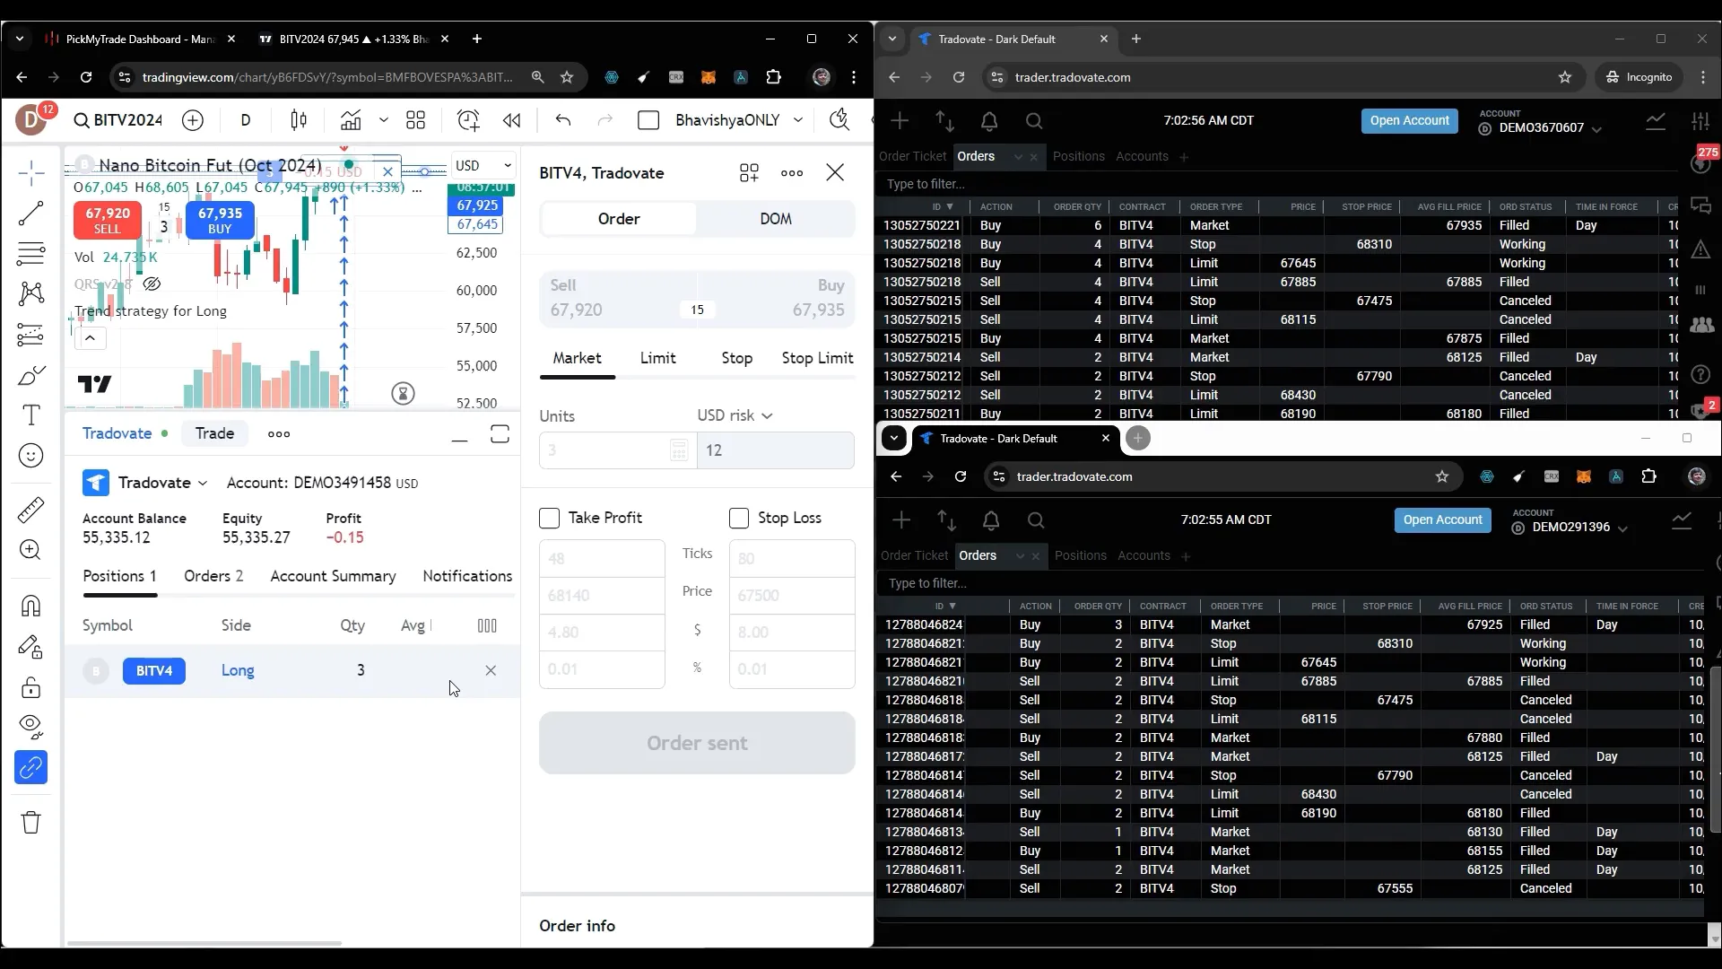Click the bar replay rewind icon

512,120
